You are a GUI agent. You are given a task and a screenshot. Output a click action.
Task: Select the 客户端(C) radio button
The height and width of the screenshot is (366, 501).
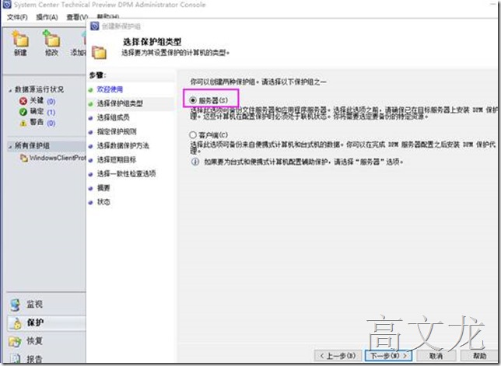point(193,135)
